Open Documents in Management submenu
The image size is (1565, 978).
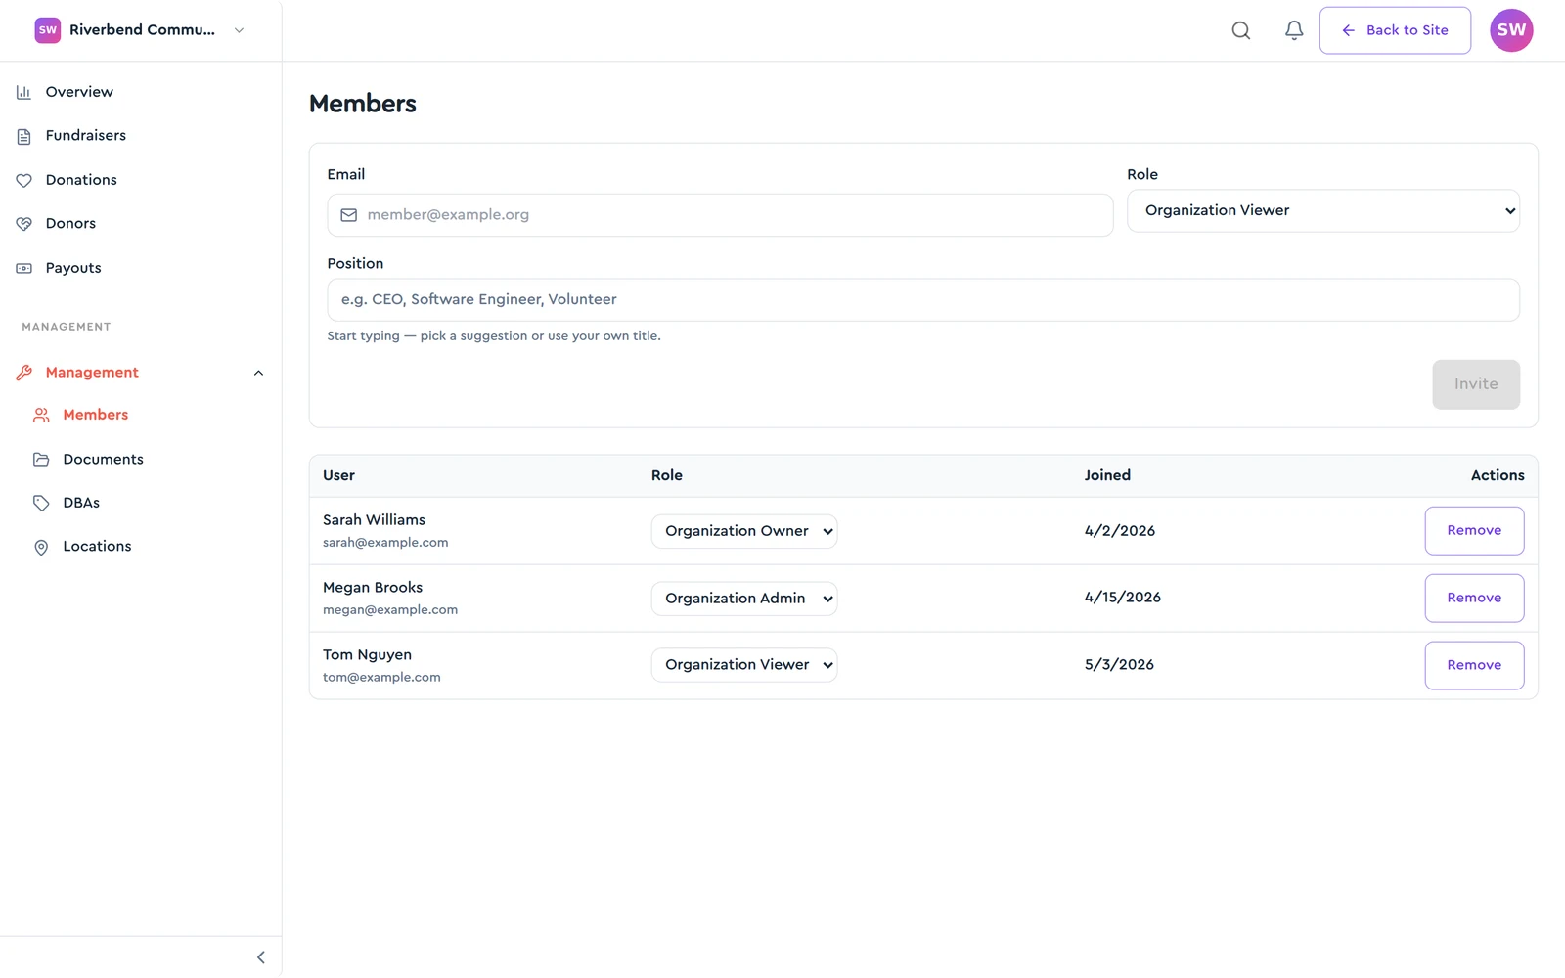point(103,459)
